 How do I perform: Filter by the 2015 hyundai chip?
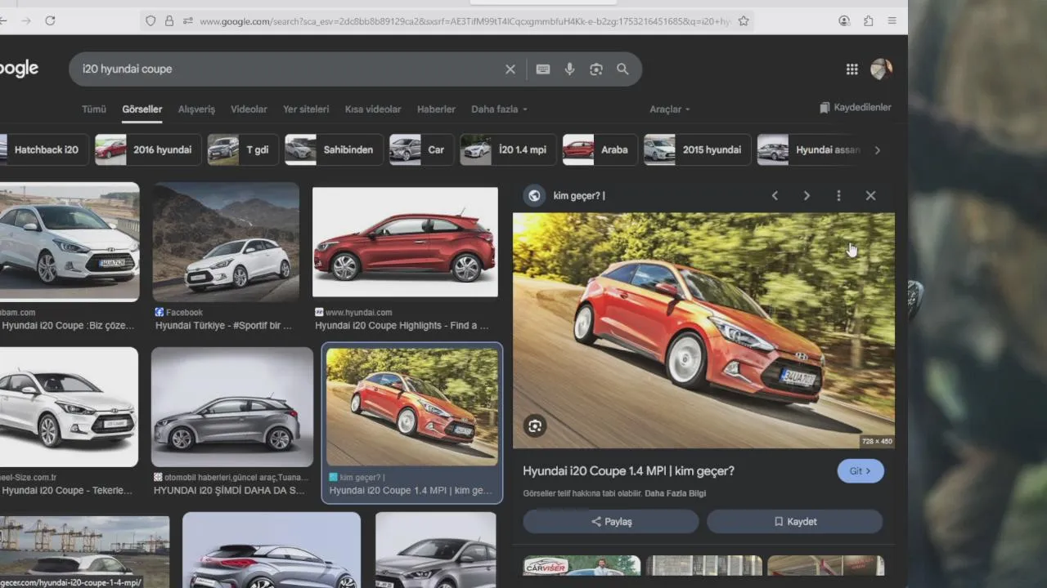698,150
